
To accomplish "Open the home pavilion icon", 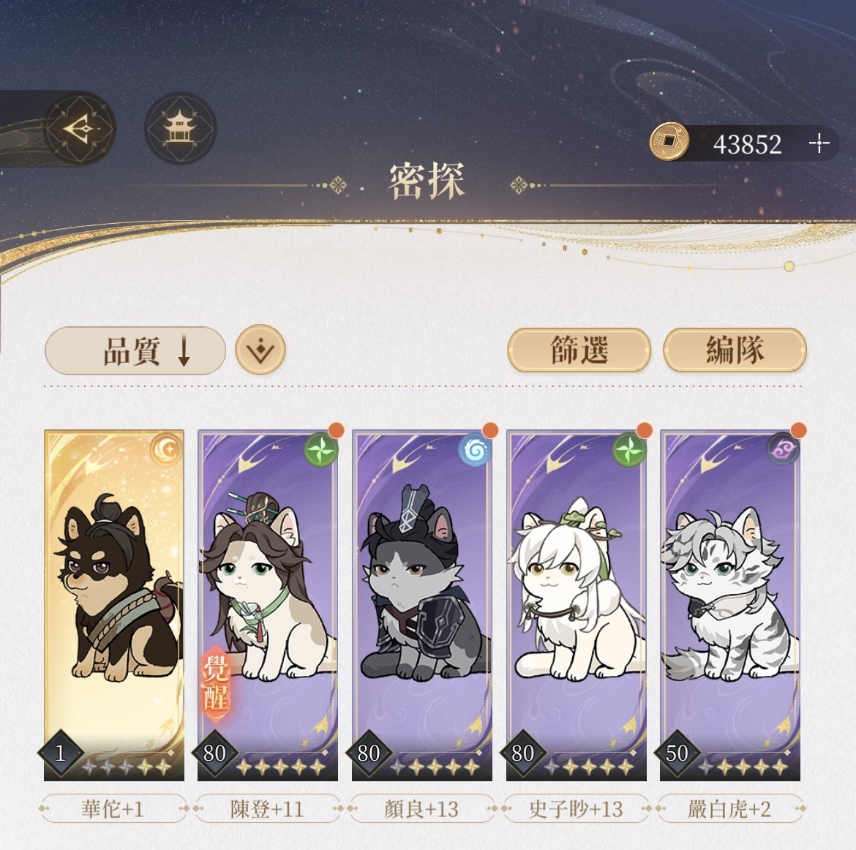I will [x=180, y=129].
